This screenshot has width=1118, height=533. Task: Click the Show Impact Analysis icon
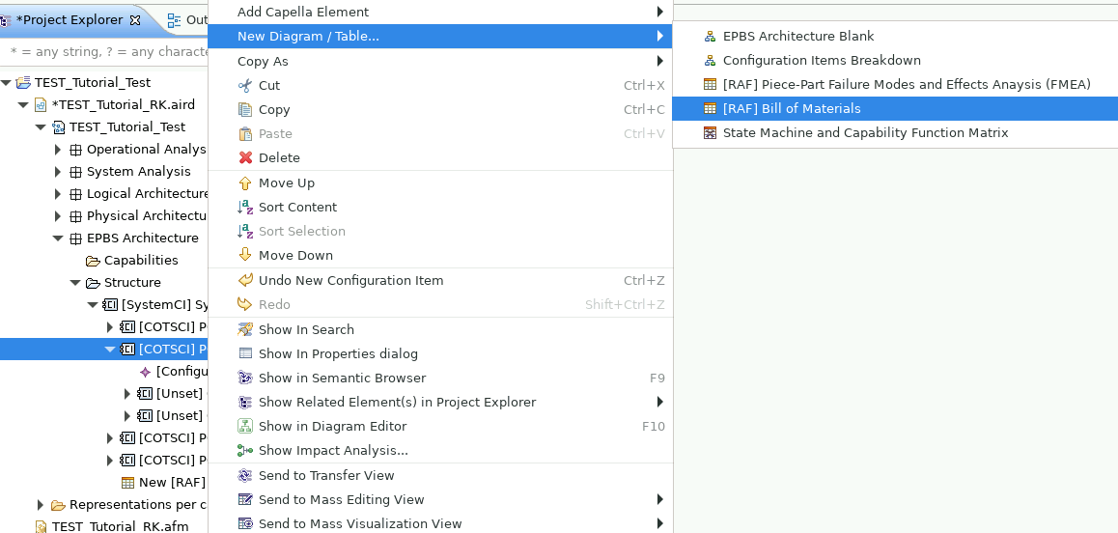pos(245,451)
